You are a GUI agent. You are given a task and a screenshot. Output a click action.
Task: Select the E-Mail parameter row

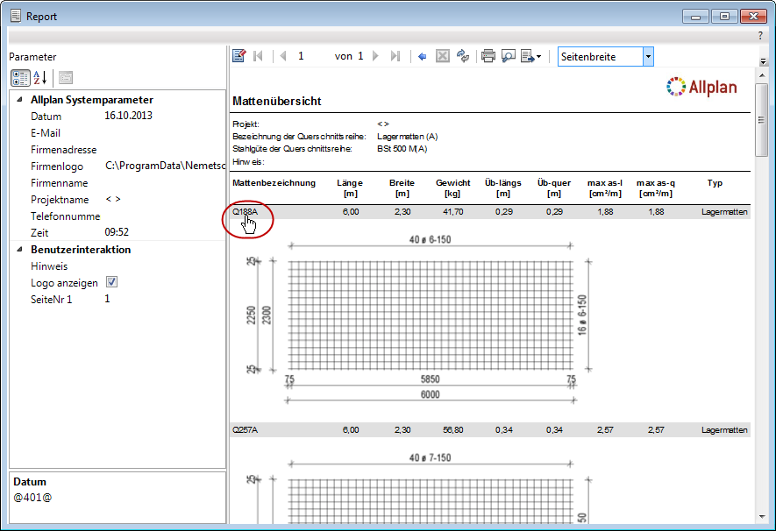pyautogui.click(x=117, y=133)
